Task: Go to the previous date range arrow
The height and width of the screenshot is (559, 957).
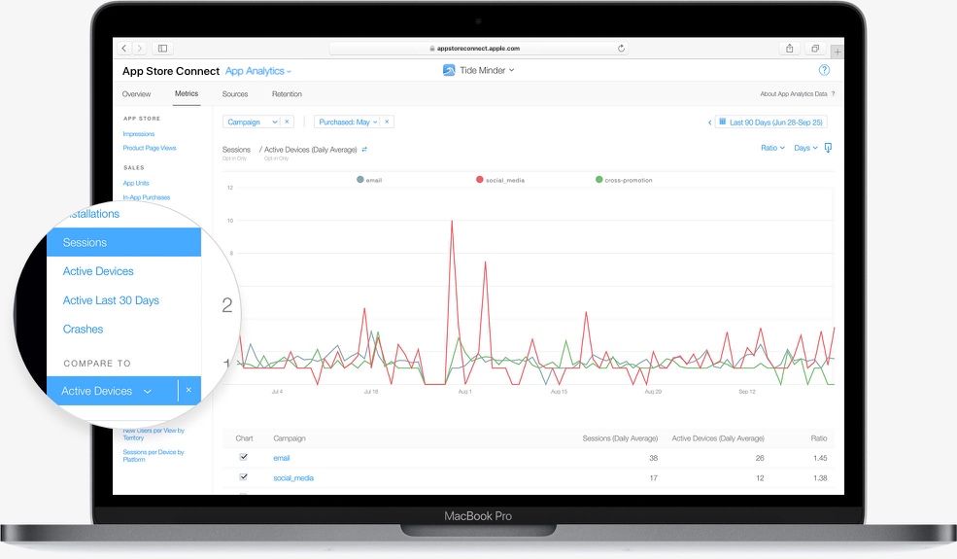Action: tap(709, 122)
